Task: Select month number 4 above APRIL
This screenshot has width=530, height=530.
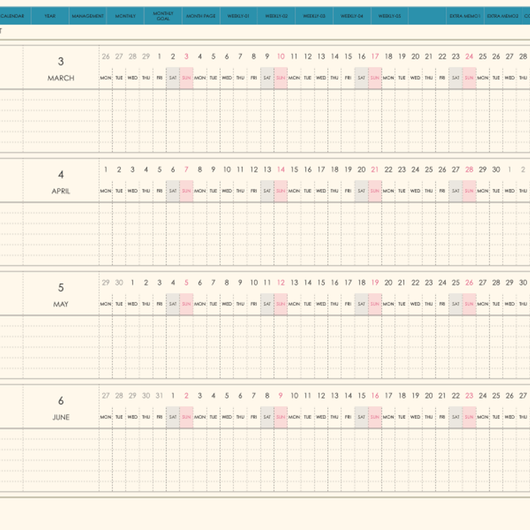Action: pyautogui.click(x=61, y=175)
